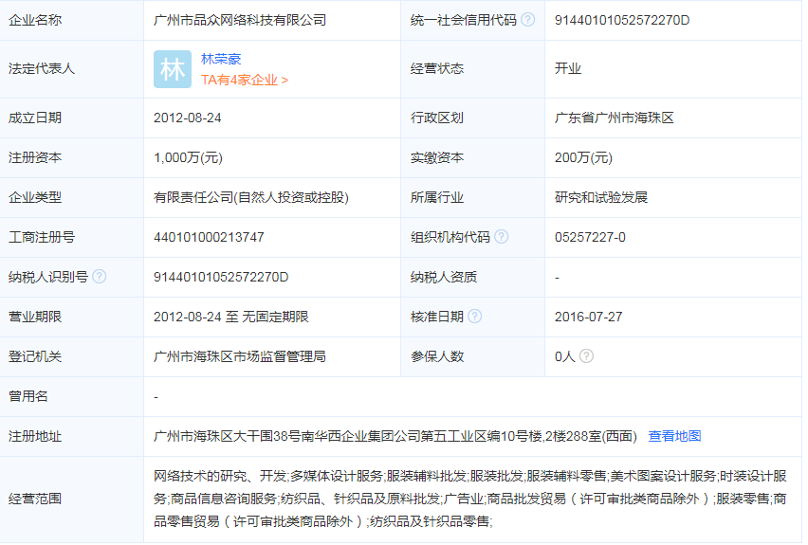The height and width of the screenshot is (545, 808).
Task: Click help icon beside 统一社会信用代码
Action: (527, 20)
